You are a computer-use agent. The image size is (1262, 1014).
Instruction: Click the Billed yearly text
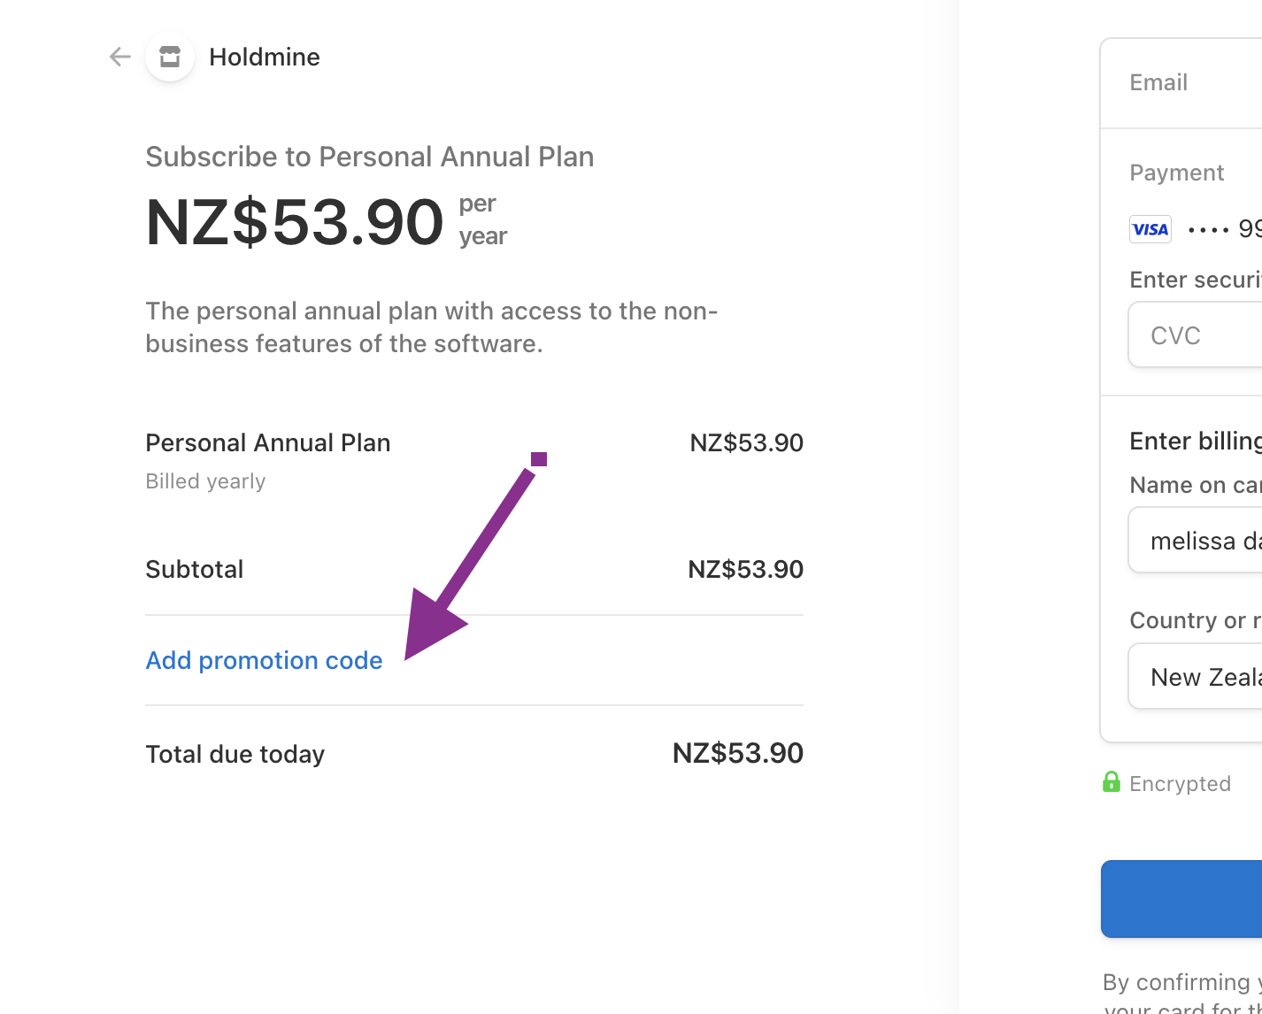(x=205, y=482)
